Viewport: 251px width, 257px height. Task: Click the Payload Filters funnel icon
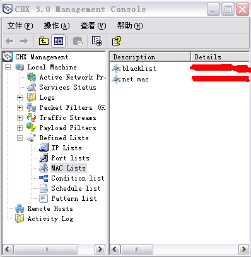[32, 128]
